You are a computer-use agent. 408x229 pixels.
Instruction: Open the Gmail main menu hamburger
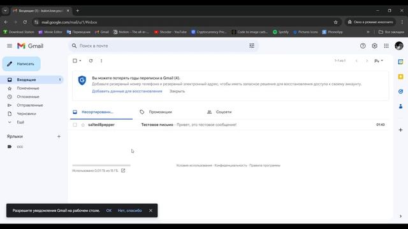coord(10,46)
